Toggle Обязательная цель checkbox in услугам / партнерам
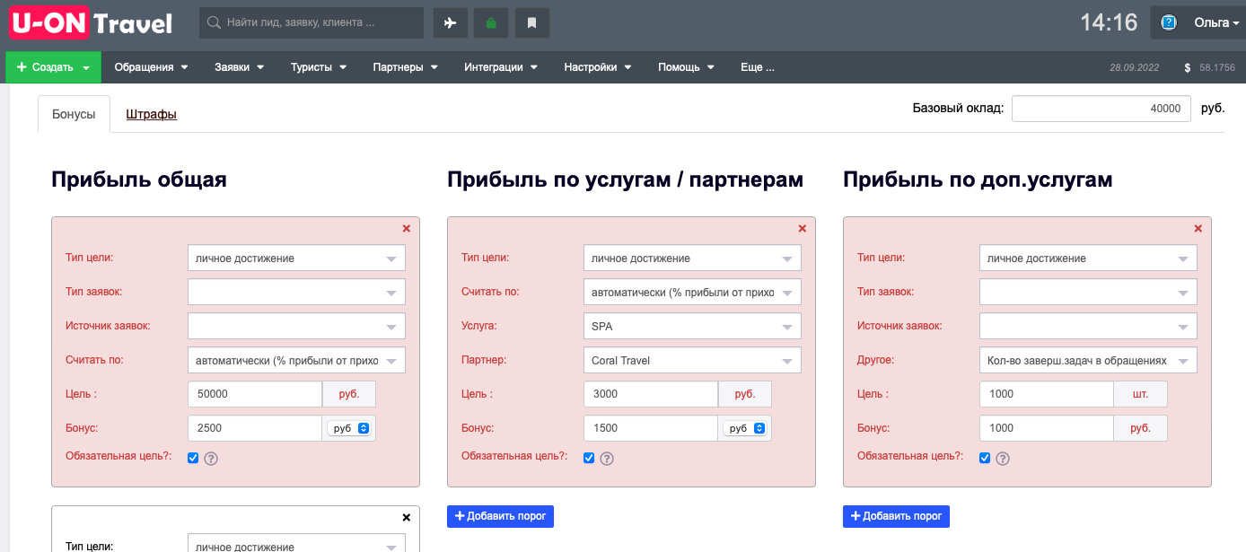The height and width of the screenshot is (552, 1246). click(x=589, y=458)
